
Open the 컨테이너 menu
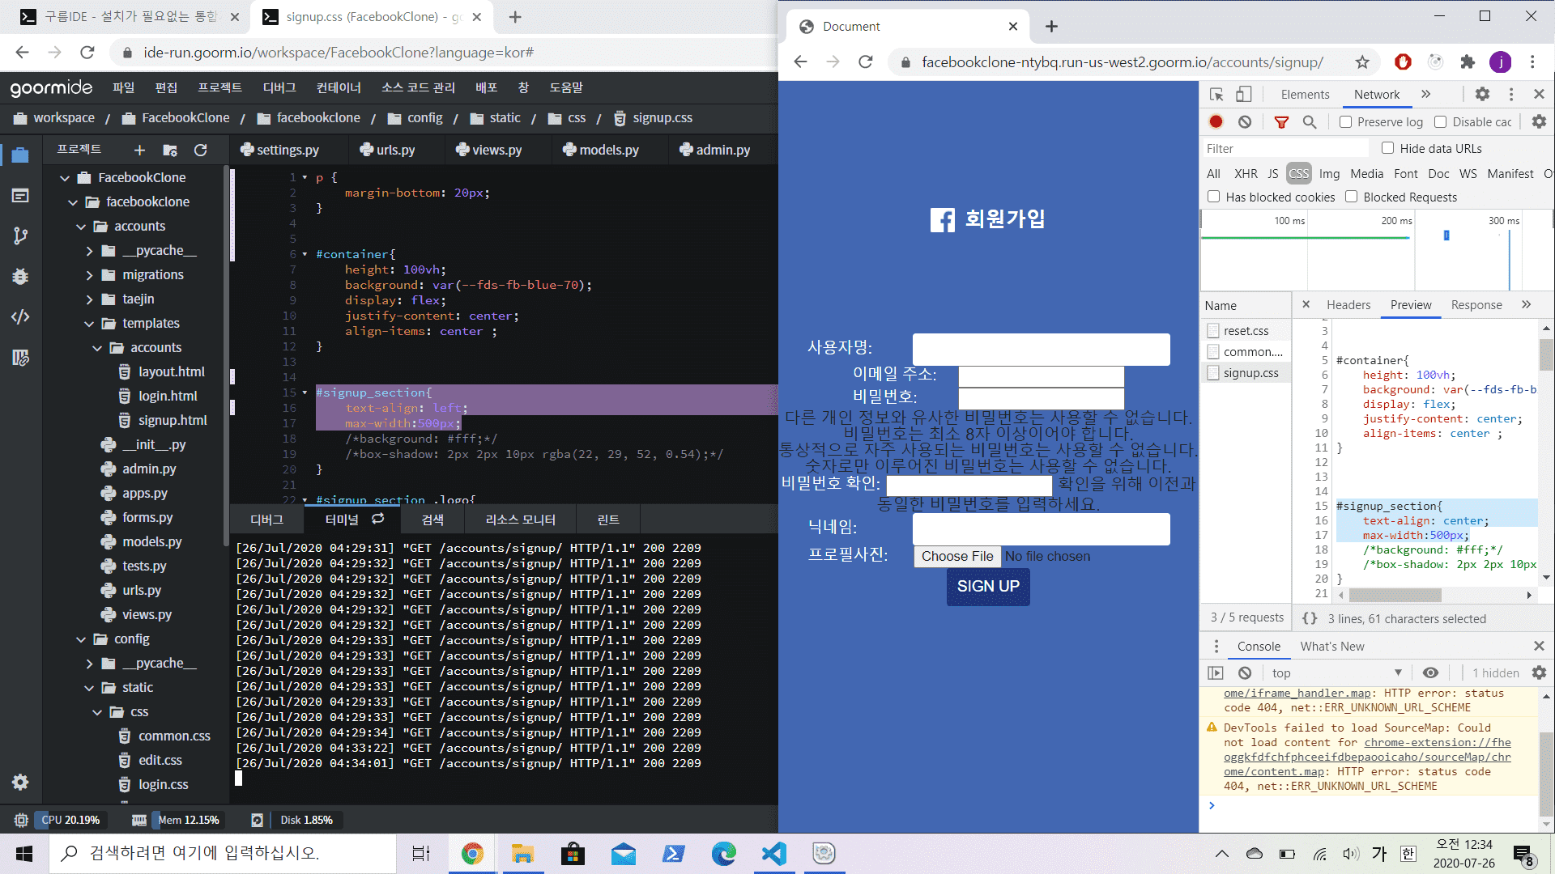[339, 87]
